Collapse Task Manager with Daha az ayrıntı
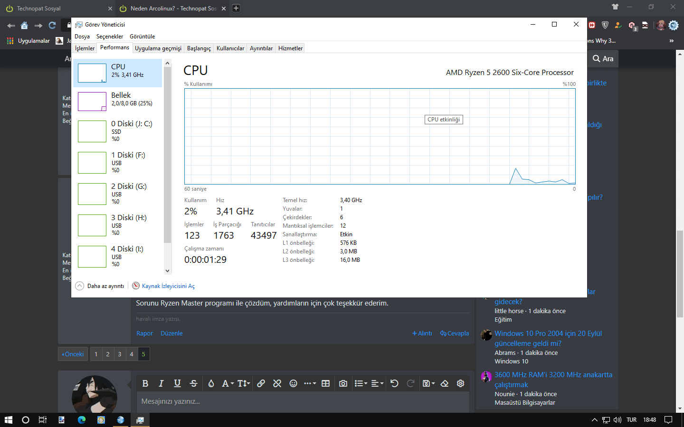Viewport: 684px width, 427px height. pos(100,286)
